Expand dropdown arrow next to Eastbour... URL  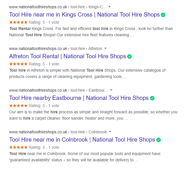point(111,90)
